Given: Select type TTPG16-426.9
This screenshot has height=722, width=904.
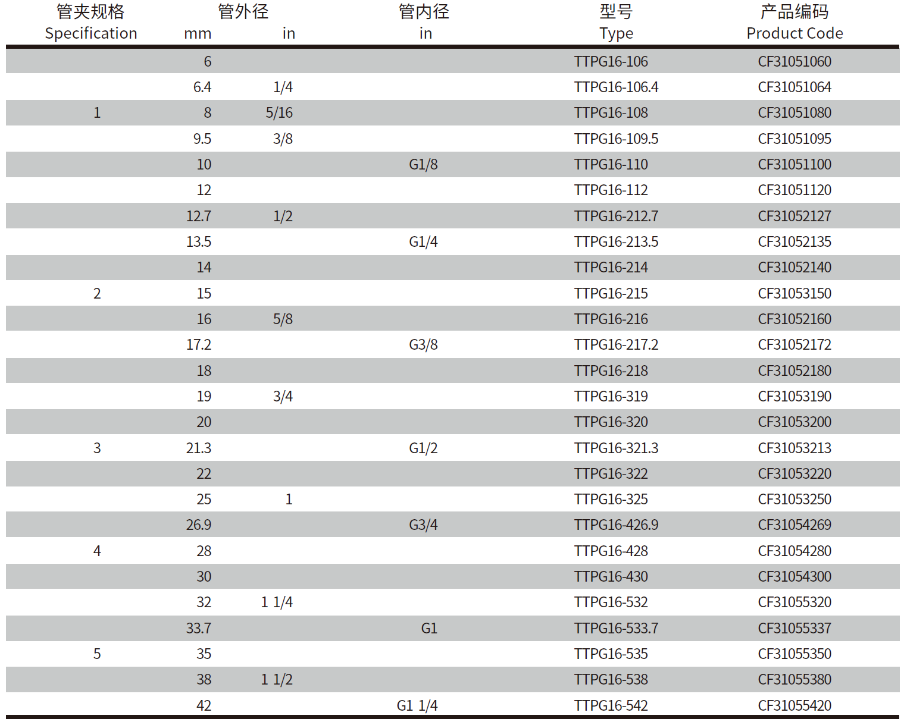Looking at the screenshot, I should 616,525.
